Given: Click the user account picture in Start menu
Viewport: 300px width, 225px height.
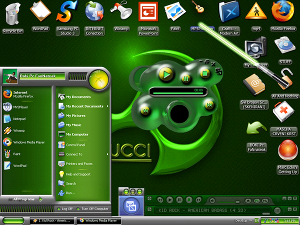Looking at the screenshot, I should point(10,76).
